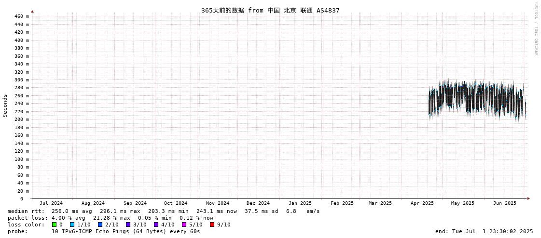
Task: Click the Nov 2024 x-axis label
Action: [x=217, y=203]
